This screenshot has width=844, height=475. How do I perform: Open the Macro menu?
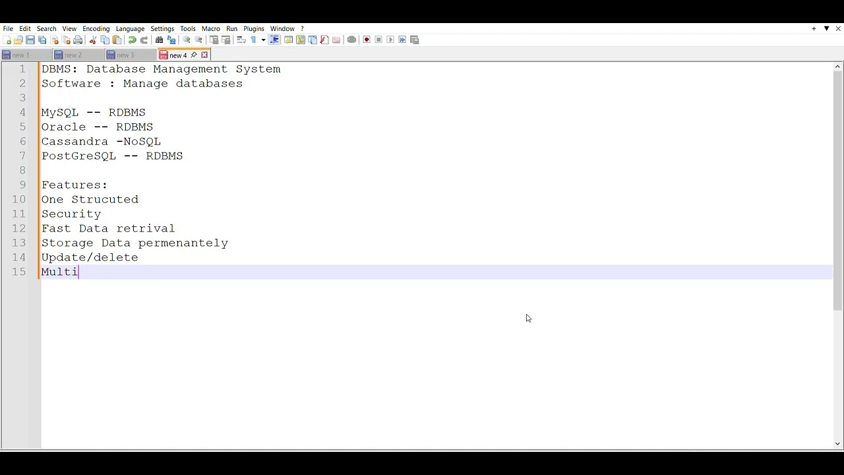point(211,28)
